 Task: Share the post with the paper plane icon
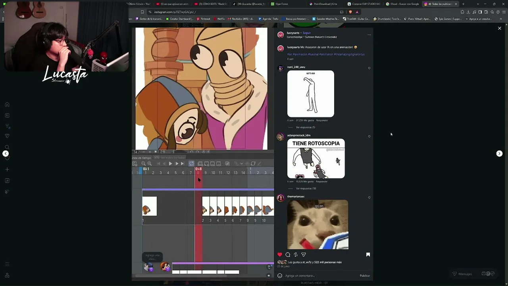(x=304, y=255)
